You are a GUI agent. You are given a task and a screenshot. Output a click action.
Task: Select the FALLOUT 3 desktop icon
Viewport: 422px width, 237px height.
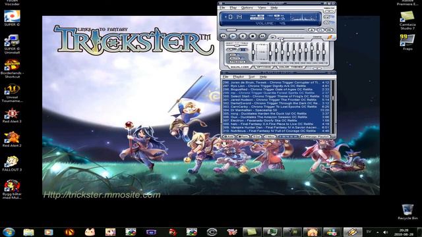click(12, 163)
